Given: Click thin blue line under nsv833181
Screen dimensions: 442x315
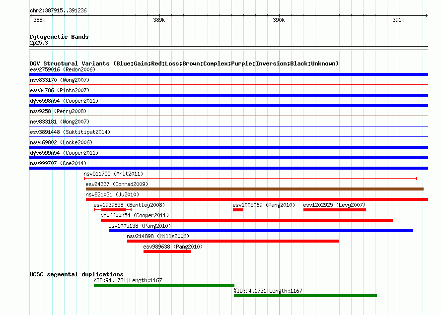Looking at the screenshot, I should pyautogui.click(x=228, y=126).
